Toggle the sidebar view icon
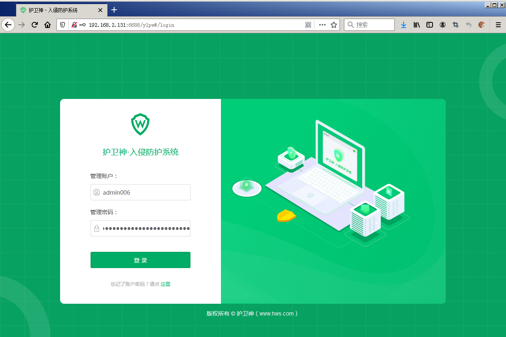Viewport: 506px width, 337px height. coord(430,25)
